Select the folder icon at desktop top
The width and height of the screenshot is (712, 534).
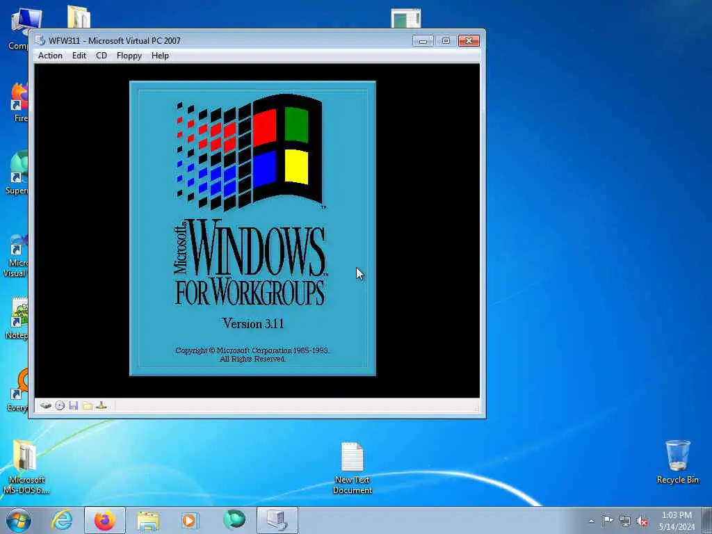pyautogui.click(x=79, y=17)
